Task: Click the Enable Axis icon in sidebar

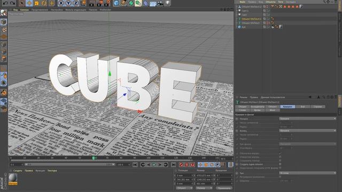Action: (4, 69)
